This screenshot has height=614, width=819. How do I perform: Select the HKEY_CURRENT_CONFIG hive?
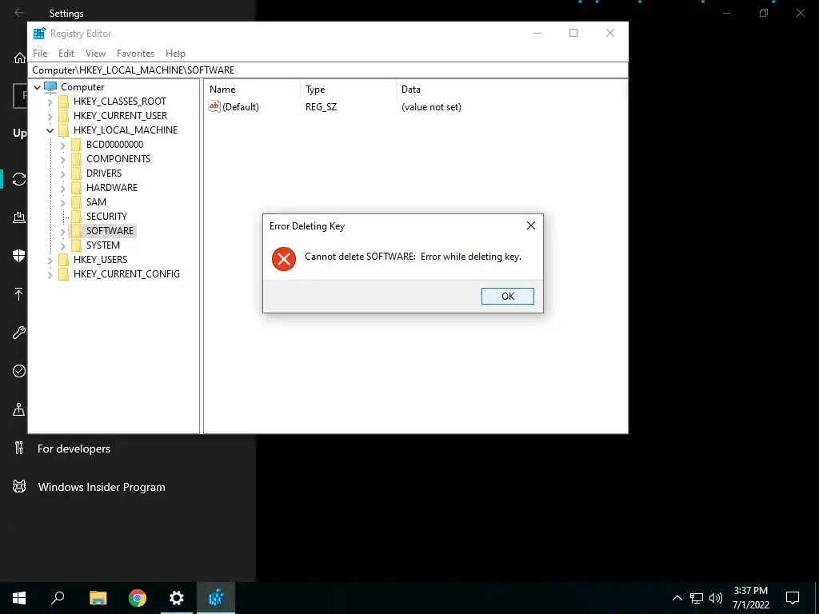(126, 274)
